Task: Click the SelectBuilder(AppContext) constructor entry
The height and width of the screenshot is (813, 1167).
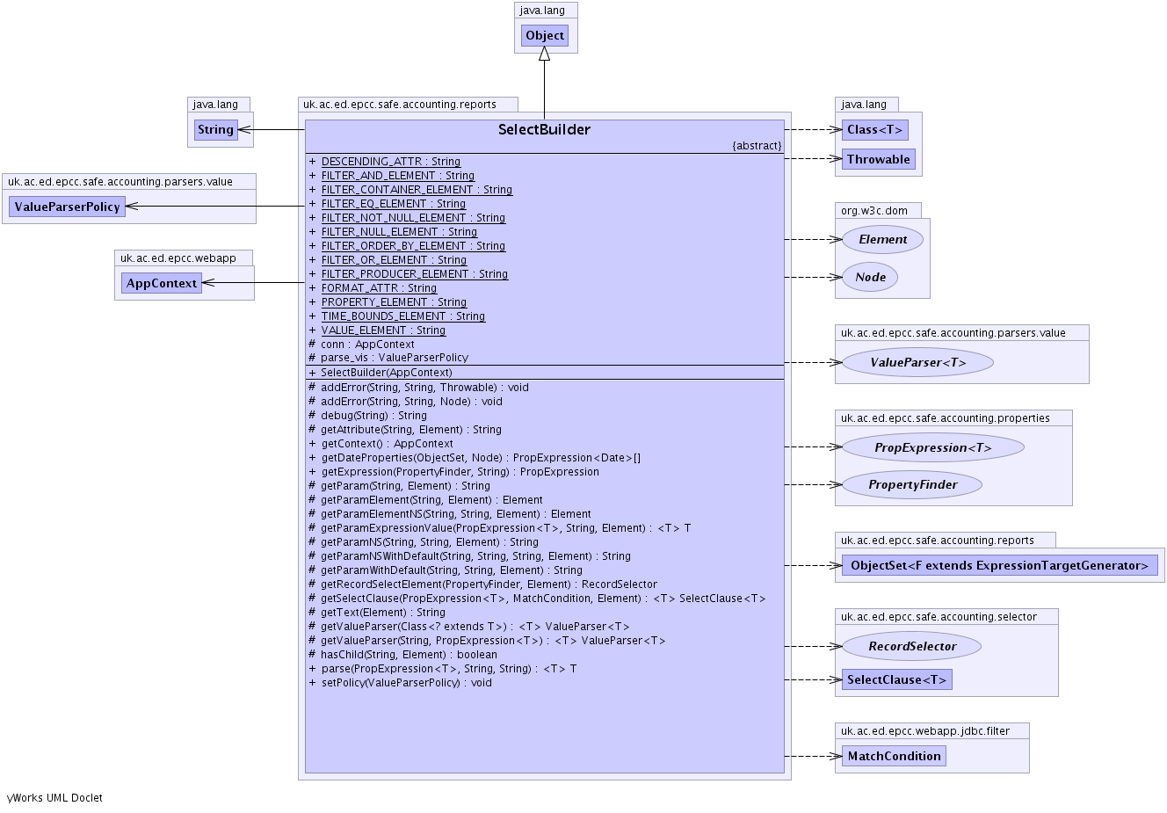Action: pyautogui.click(x=386, y=373)
